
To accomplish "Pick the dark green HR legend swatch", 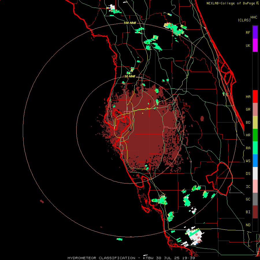I will 255,135.
